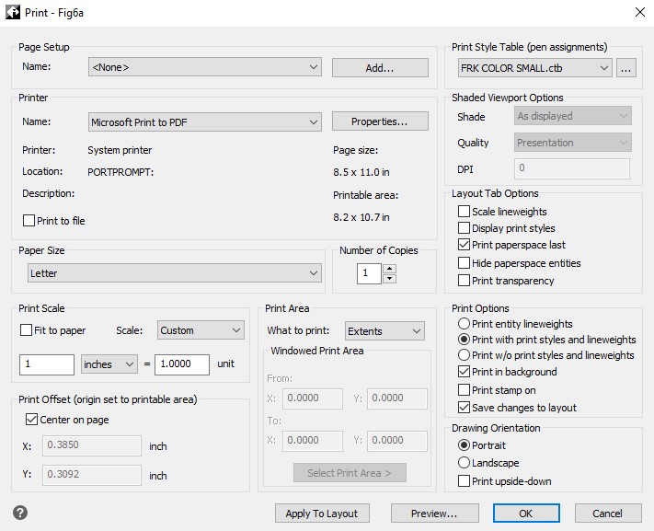Click the System printer text
The image size is (654, 531).
point(120,150)
